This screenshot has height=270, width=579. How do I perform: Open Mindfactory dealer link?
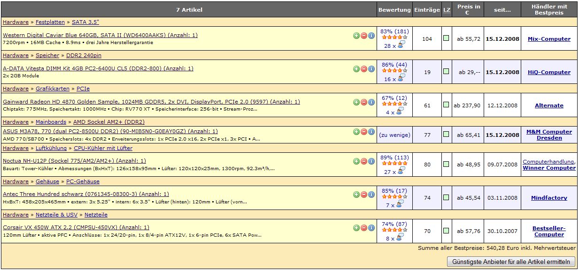[549, 198]
